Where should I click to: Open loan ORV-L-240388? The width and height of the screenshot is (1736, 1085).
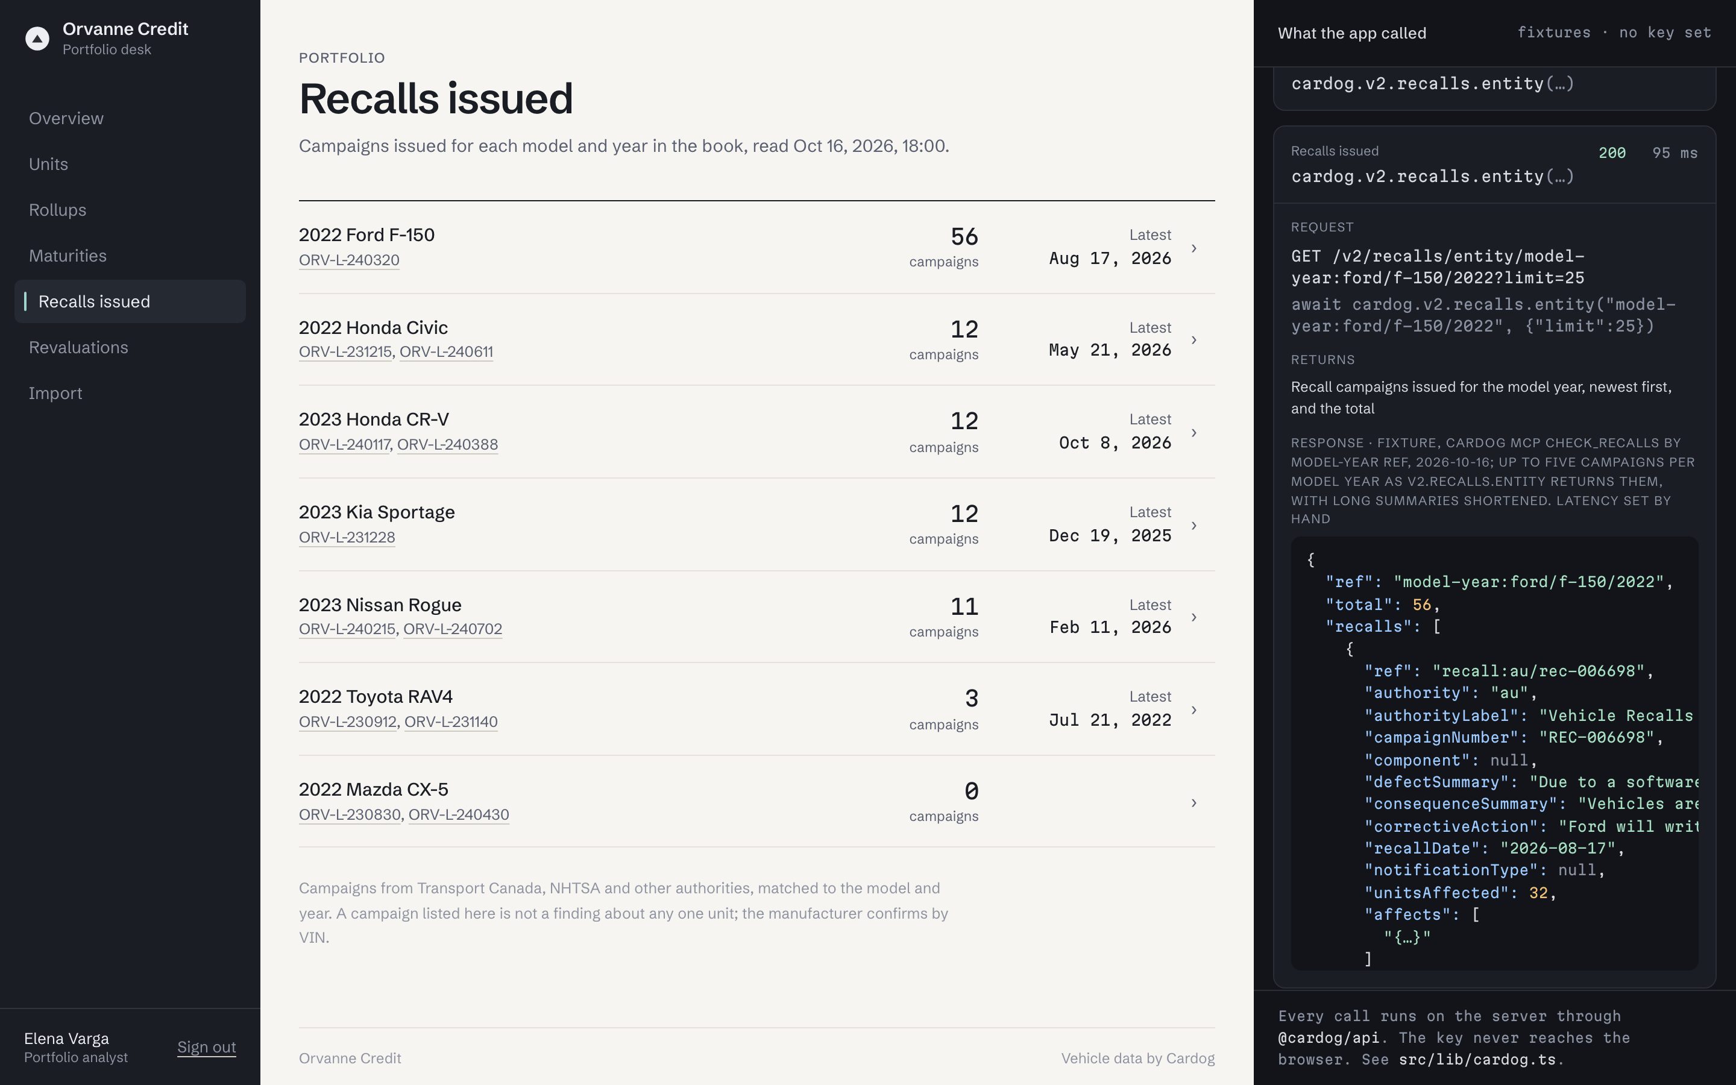[448, 444]
